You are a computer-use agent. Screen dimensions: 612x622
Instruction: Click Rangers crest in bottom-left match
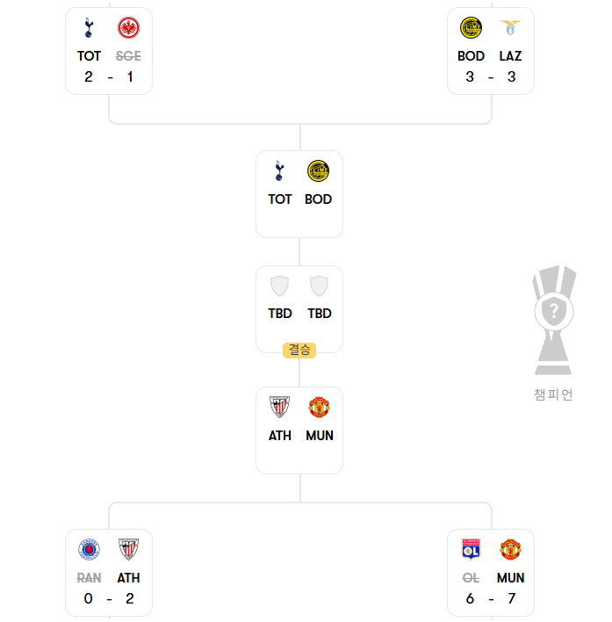[x=89, y=549]
